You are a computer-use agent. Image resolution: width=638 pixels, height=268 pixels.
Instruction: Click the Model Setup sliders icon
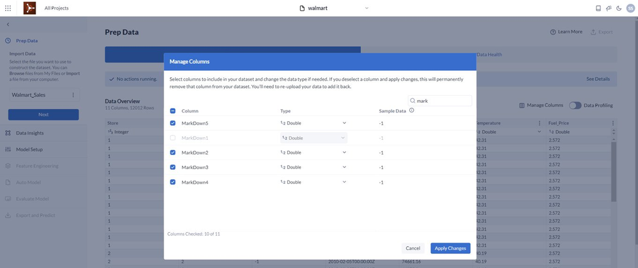click(8, 149)
